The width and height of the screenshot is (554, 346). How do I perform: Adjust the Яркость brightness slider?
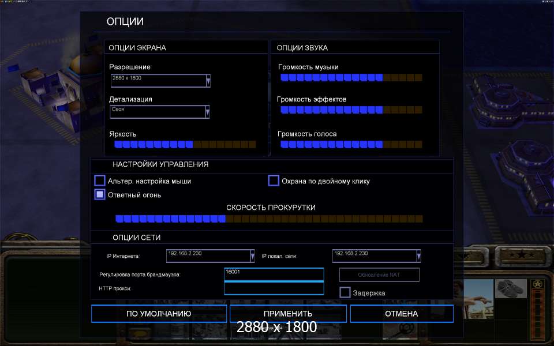click(185, 144)
